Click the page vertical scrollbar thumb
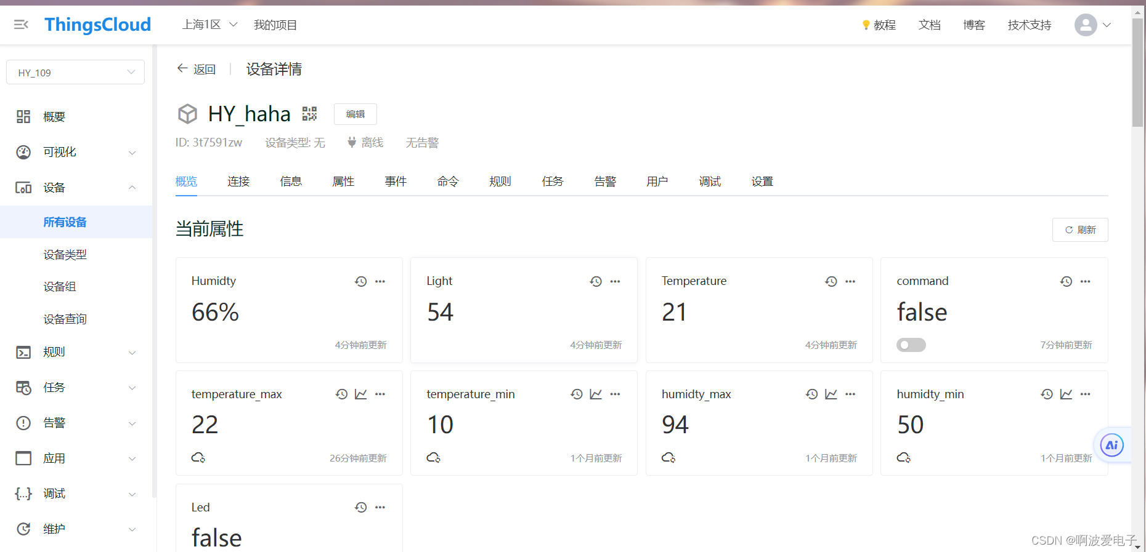The image size is (1146, 552). [1137, 73]
